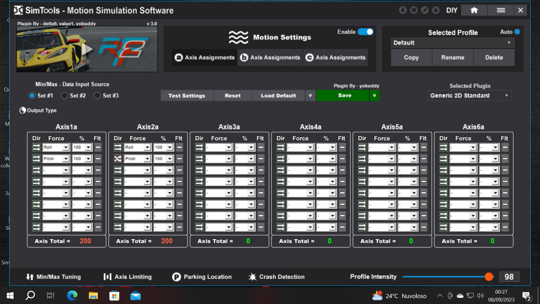
Task: Open Output Type pie icon
Action: (23, 110)
